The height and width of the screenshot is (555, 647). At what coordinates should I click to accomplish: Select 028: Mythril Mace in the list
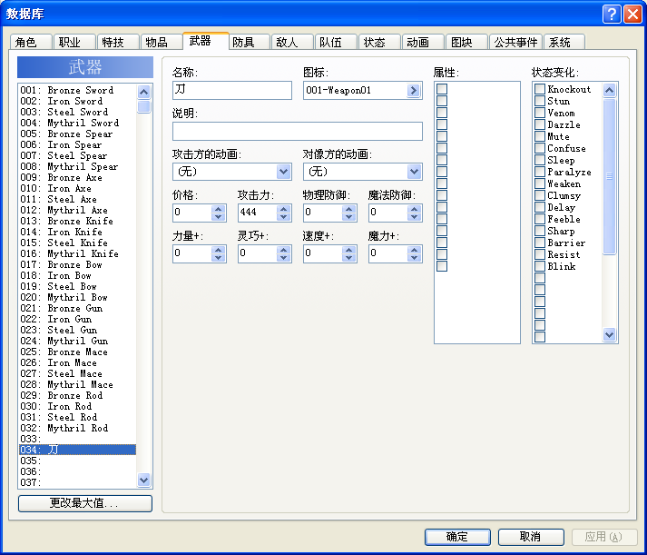pos(77,384)
